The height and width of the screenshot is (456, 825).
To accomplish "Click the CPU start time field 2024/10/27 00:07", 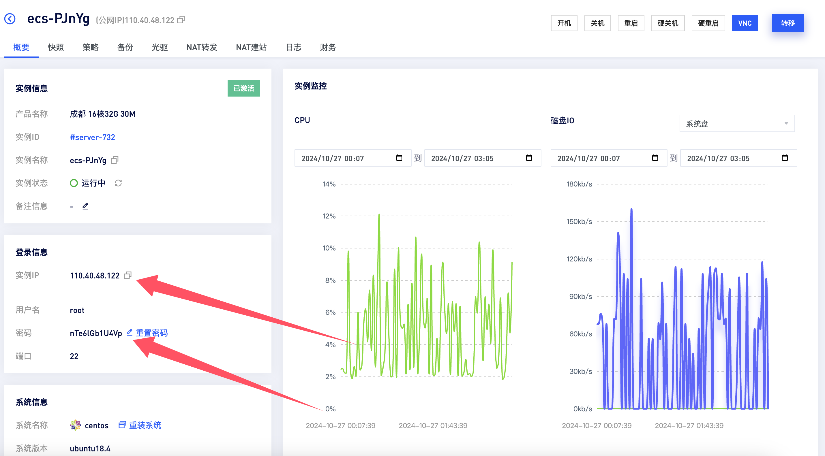I will pyautogui.click(x=352, y=158).
